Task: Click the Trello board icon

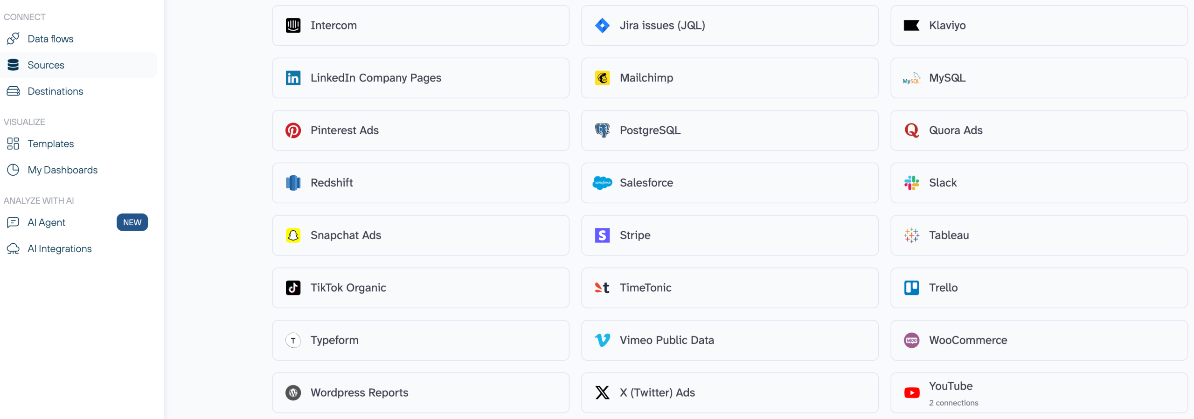Action: 911,288
